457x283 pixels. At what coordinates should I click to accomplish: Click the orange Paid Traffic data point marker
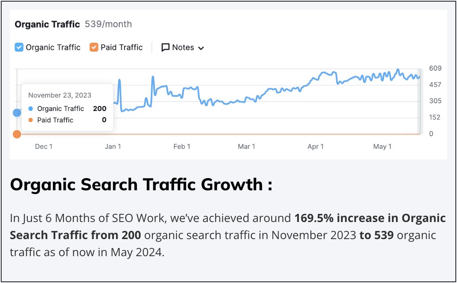(17, 134)
